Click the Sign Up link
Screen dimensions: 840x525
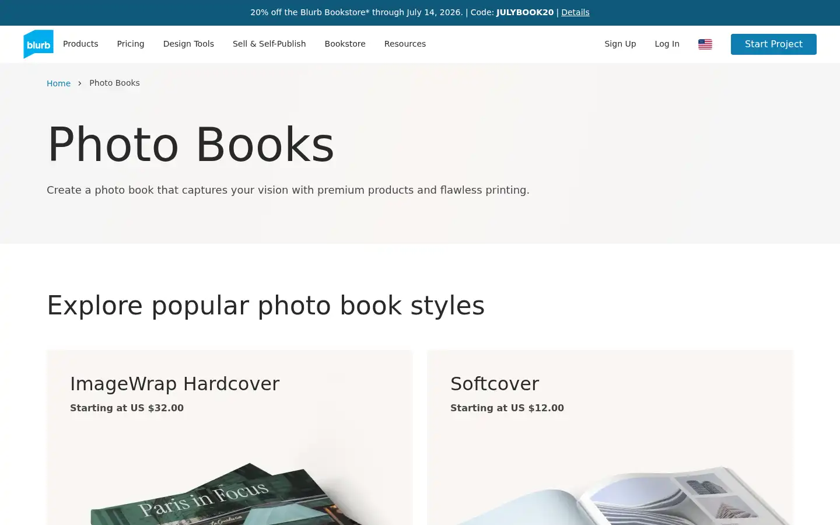[620, 44]
